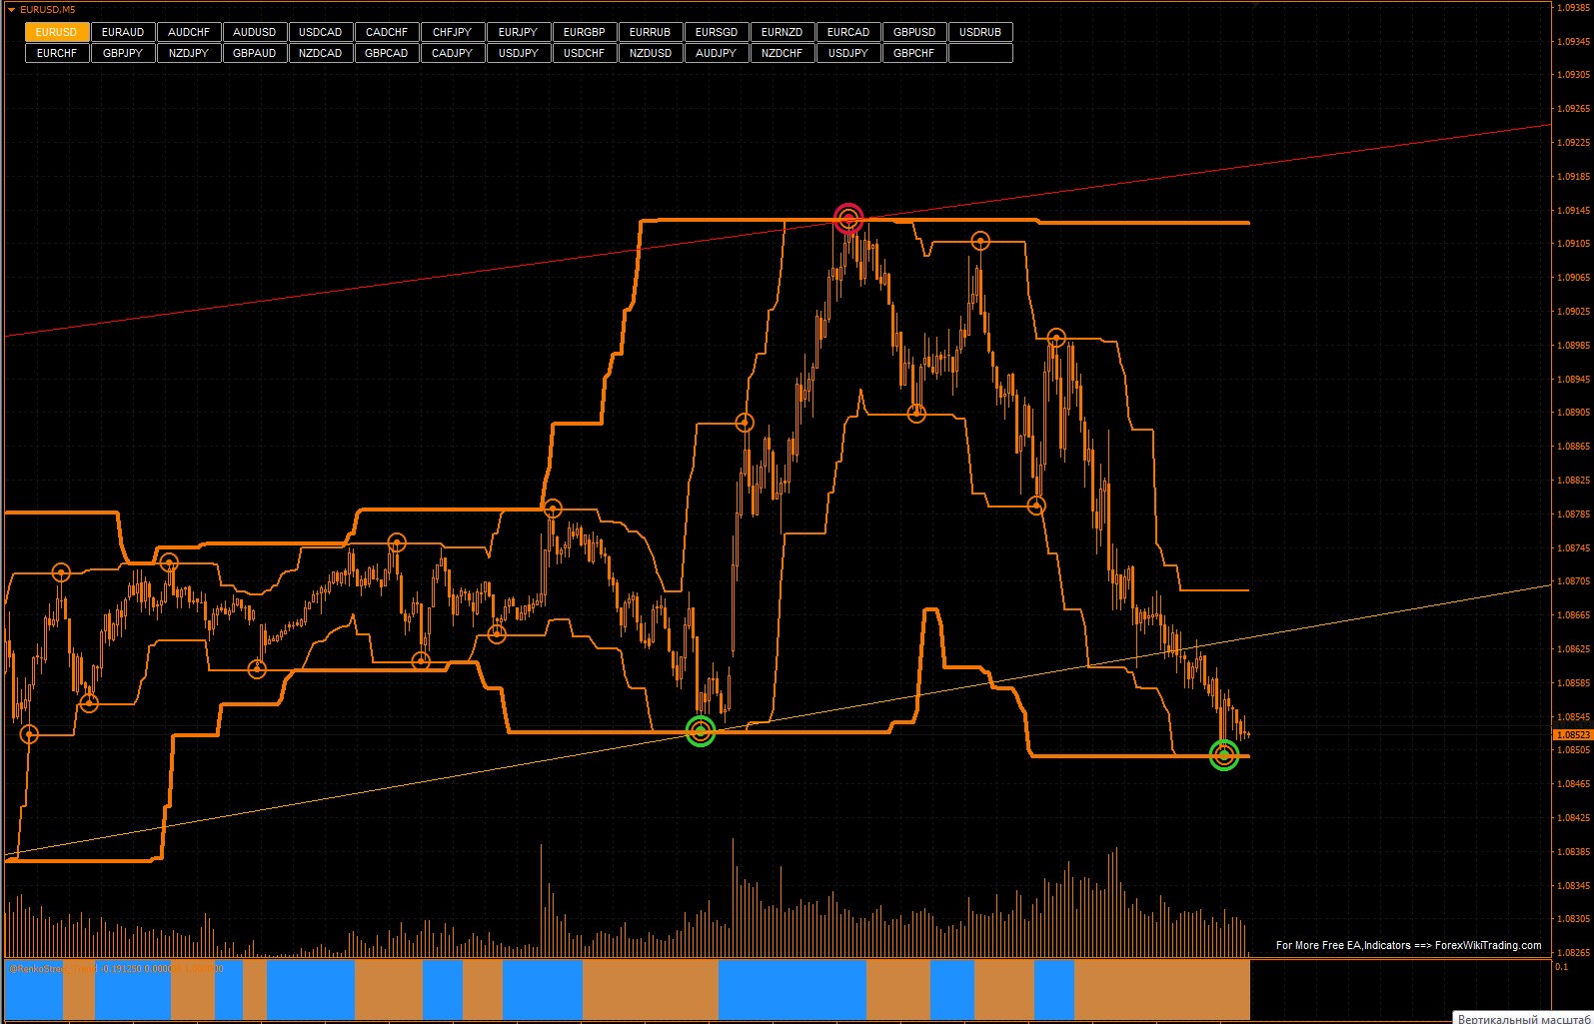Switch to CHFJPY symbol
The width and height of the screenshot is (1594, 1024).
(x=452, y=32)
